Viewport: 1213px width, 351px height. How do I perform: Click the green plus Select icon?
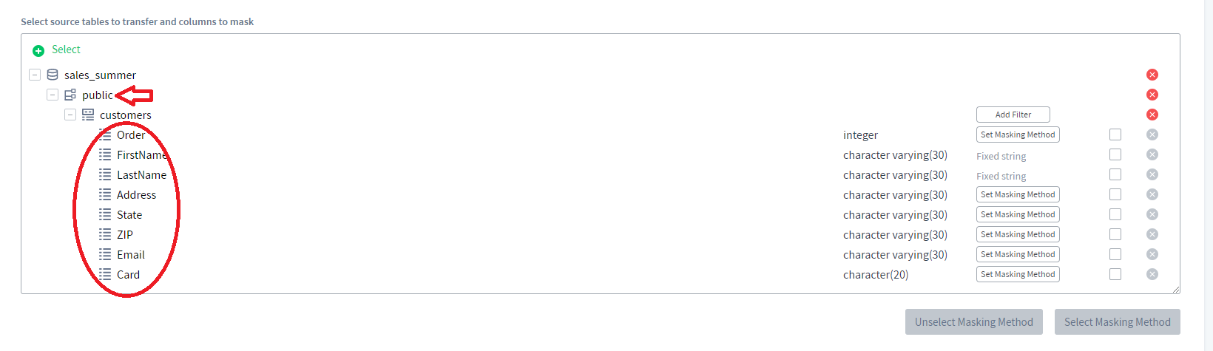[x=38, y=50]
